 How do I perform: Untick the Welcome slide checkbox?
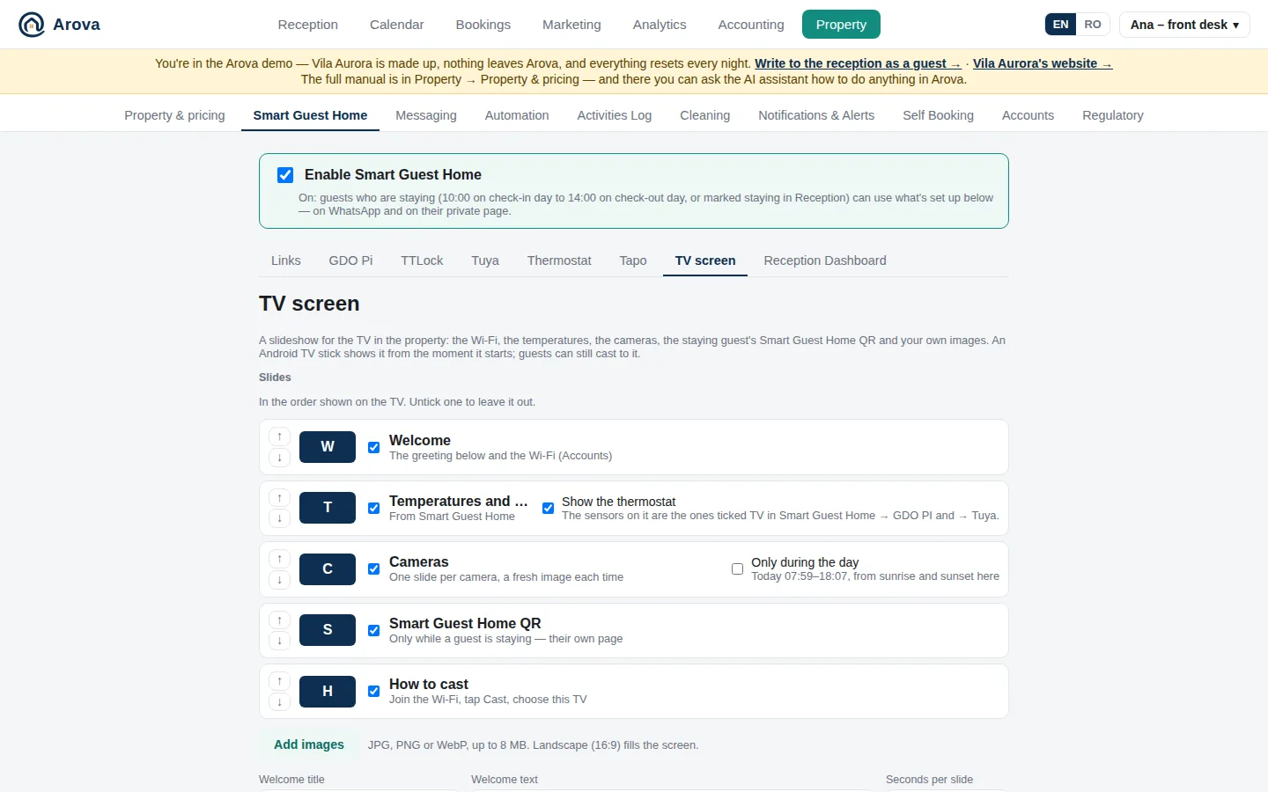[374, 447]
